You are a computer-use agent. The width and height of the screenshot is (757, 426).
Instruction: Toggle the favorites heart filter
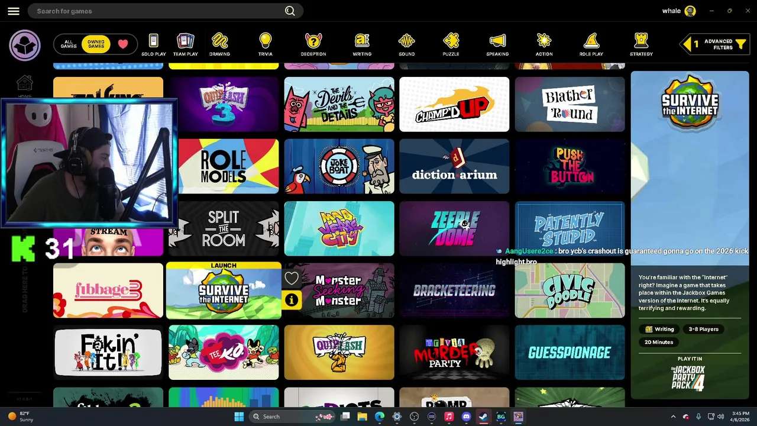(123, 44)
